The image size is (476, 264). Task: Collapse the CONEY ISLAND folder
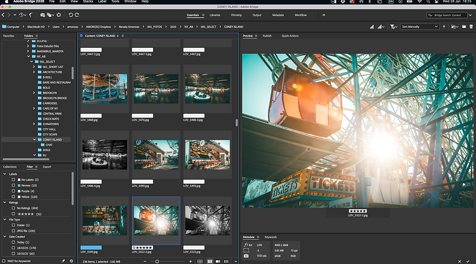pyautogui.click(x=34, y=139)
